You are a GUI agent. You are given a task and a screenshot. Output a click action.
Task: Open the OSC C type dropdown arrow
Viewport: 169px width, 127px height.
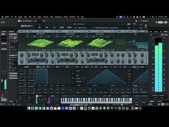coord(111,31)
